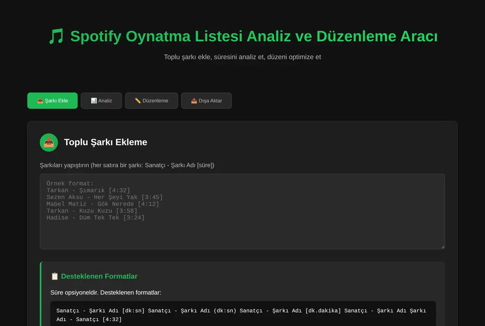Open the Şarkı Ekle tab
This screenshot has width=485, height=326.
(53, 101)
